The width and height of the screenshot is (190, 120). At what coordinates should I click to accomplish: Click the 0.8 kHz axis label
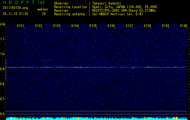click(x=2, y=84)
